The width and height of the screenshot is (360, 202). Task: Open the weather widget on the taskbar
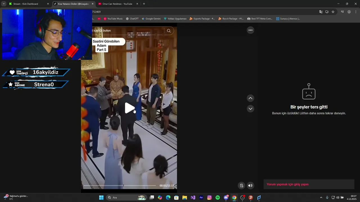[x=15, y=197]
